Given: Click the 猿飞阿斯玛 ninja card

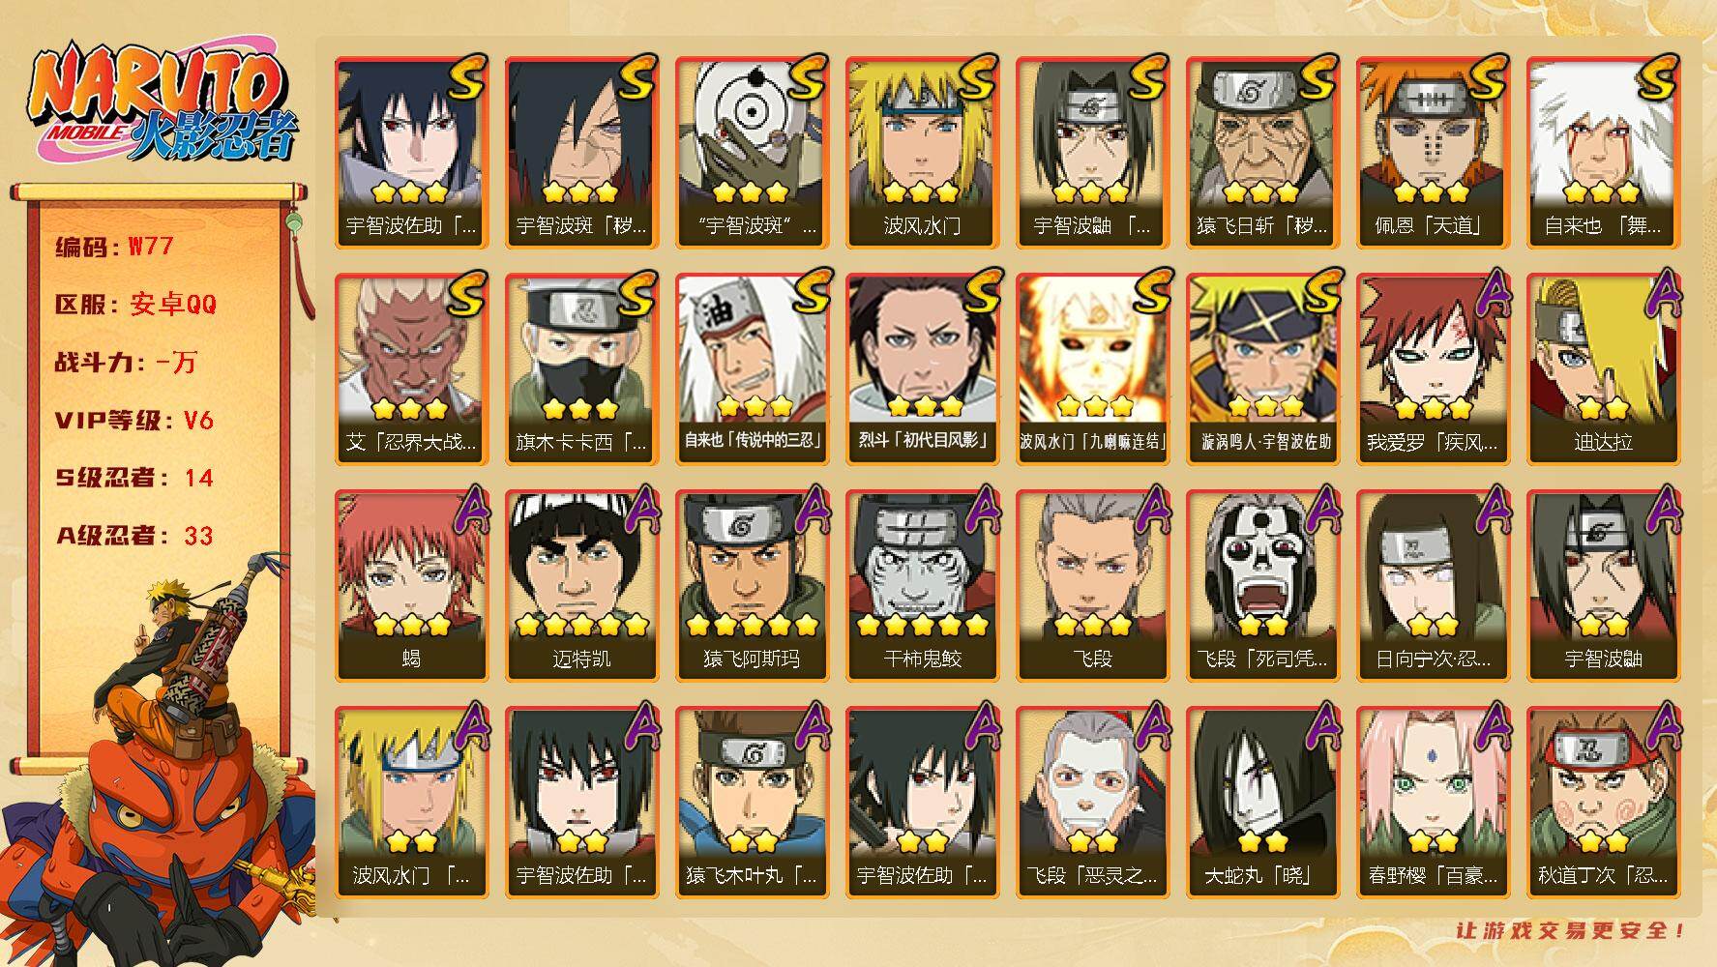Looking at the screenshot, I should coord(752,585).
